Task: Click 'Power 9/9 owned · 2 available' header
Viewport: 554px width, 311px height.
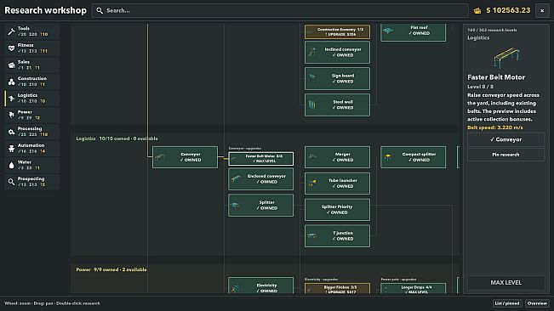Action: point(111,269)
